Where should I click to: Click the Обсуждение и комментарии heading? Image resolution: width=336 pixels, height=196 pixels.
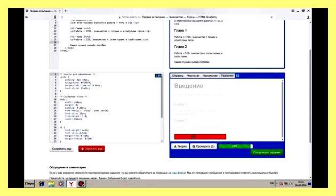(68, 167)
